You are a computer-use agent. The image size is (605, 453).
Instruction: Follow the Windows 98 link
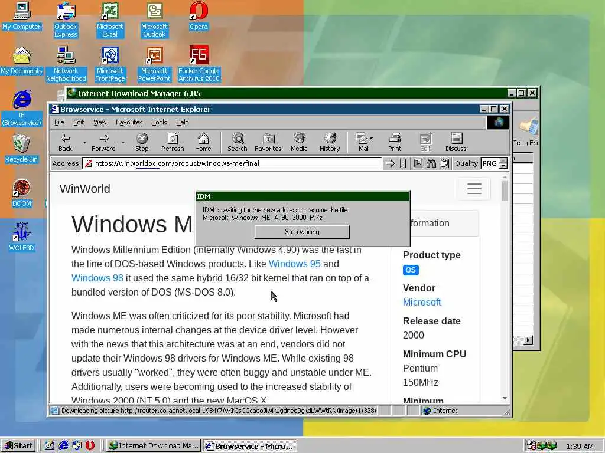pos(97,278)
